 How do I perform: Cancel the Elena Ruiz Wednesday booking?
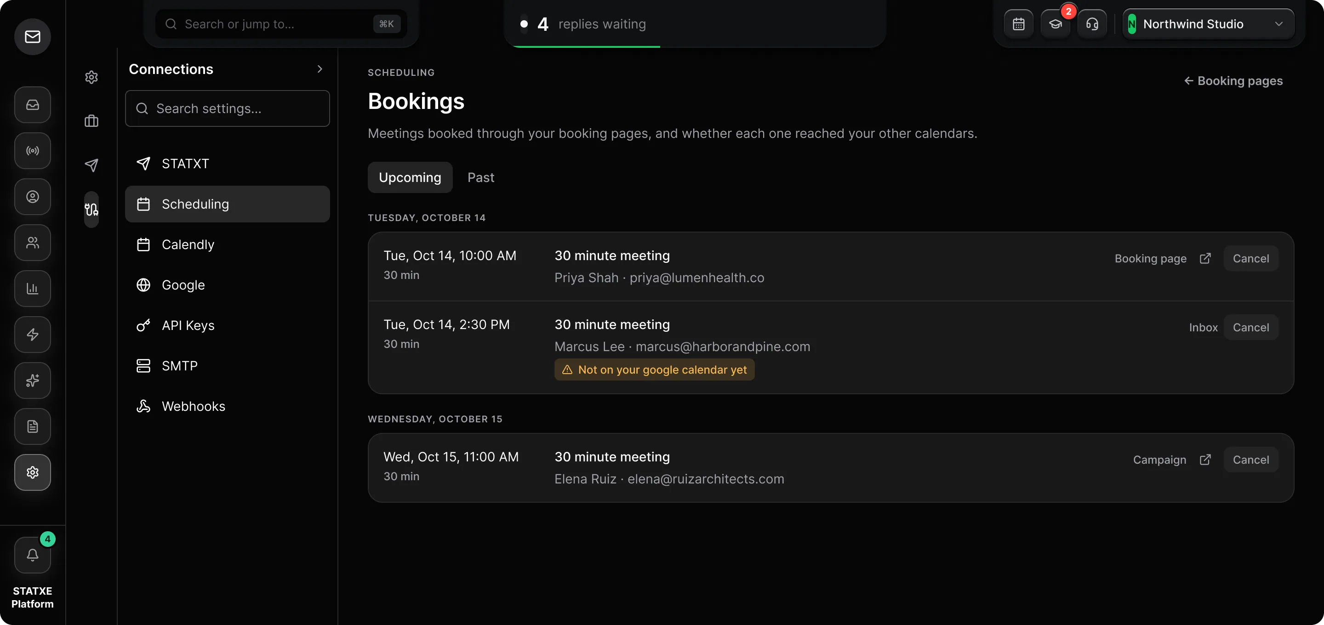coord(1250,460)
